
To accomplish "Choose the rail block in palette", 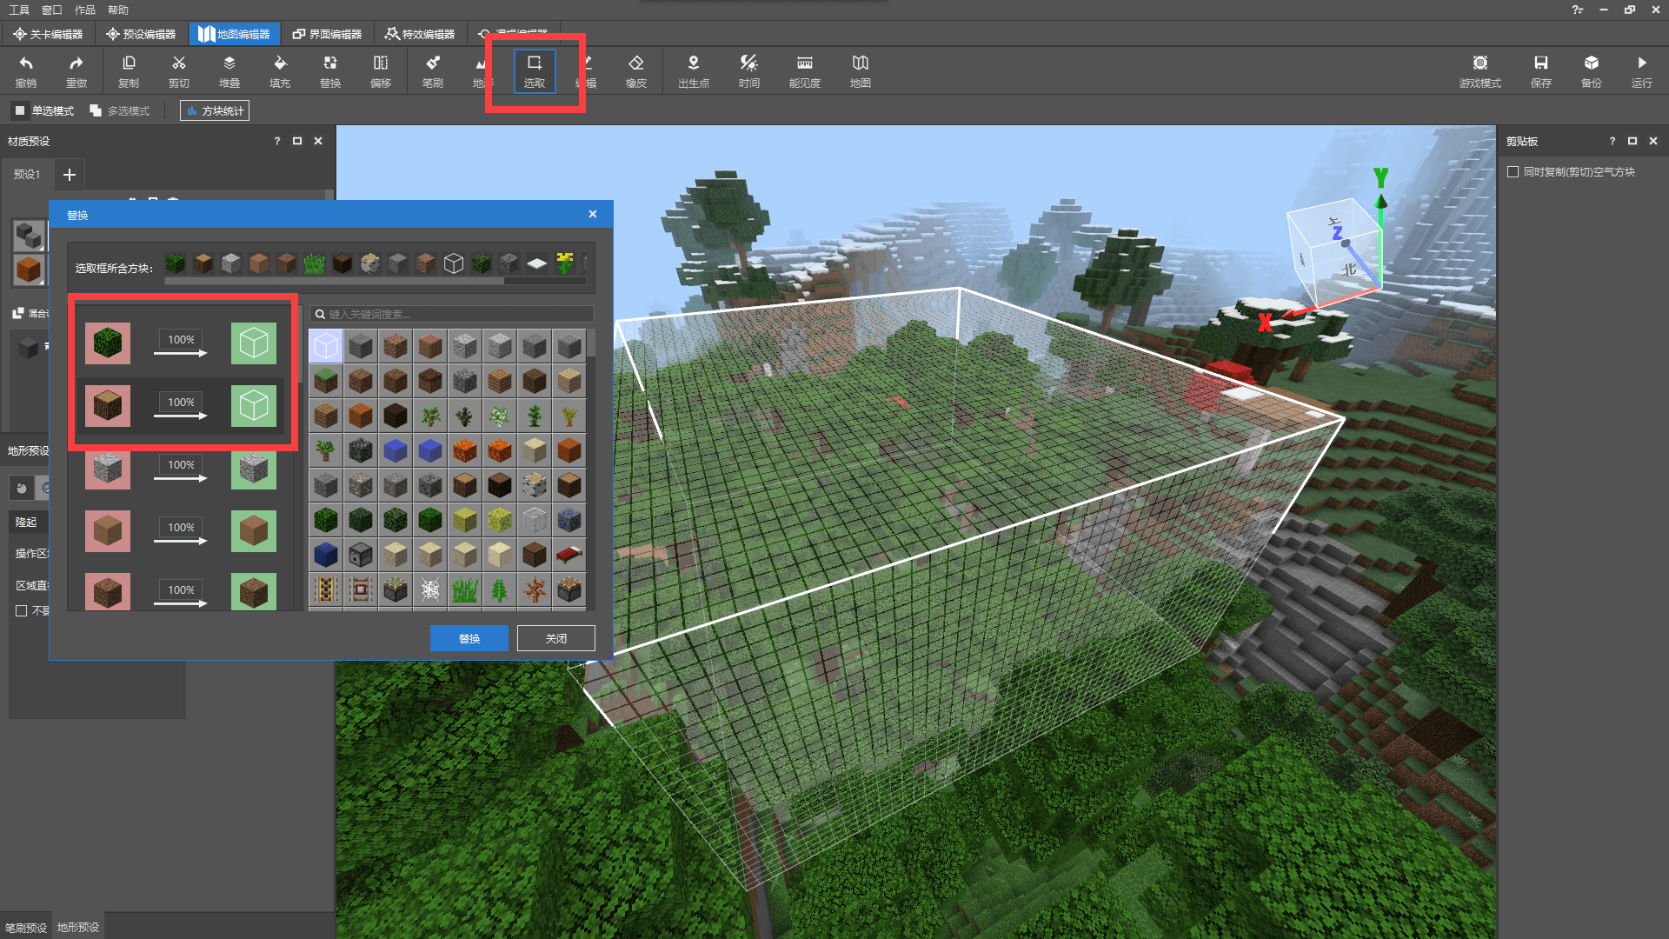I will click(326, 589).
